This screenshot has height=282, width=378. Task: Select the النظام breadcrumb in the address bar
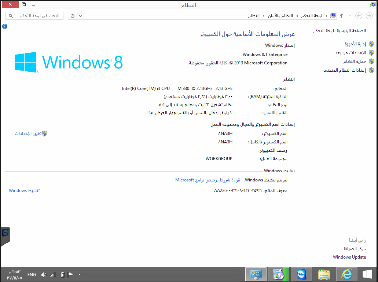(254, 16)
